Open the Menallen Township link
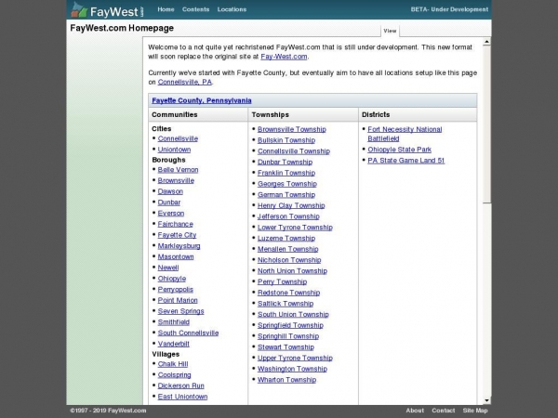This screenshot has width=558, height=418. click(288, 249)
